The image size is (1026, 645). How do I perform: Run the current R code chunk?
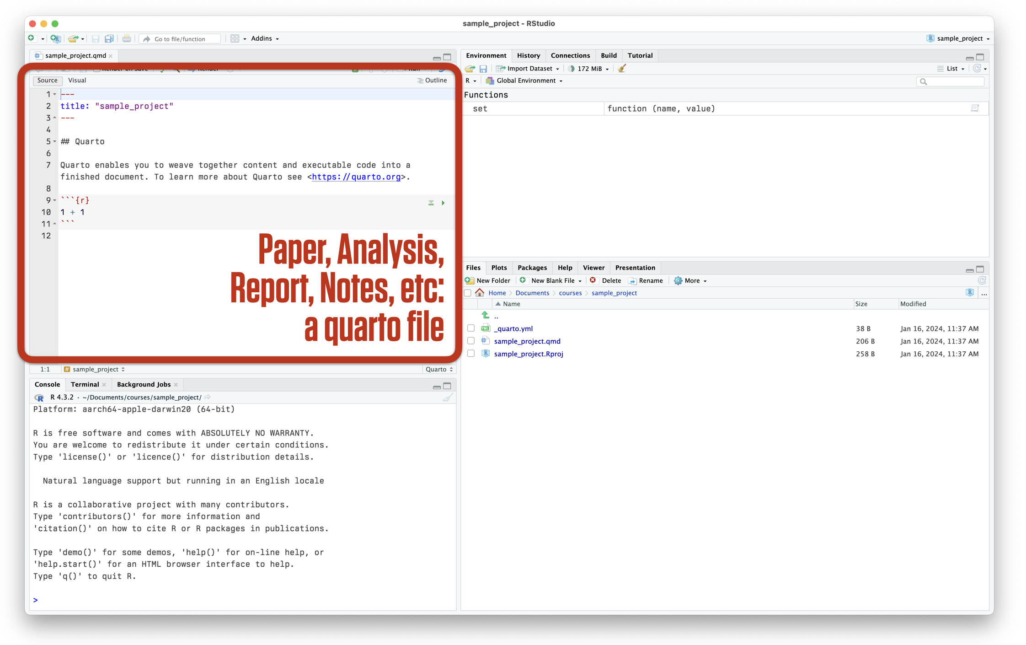(x=443, y=203)
